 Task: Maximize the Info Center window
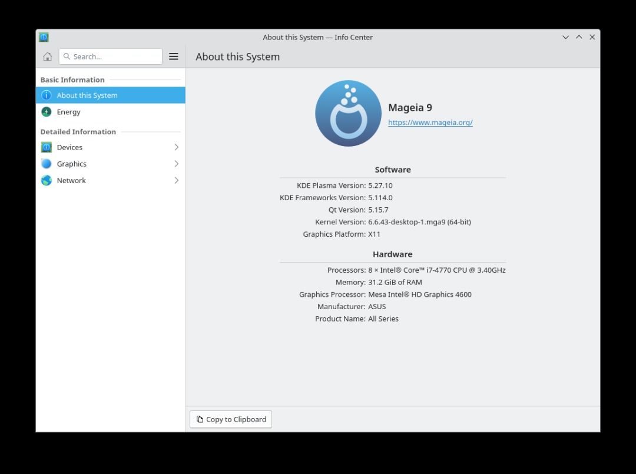579,37
